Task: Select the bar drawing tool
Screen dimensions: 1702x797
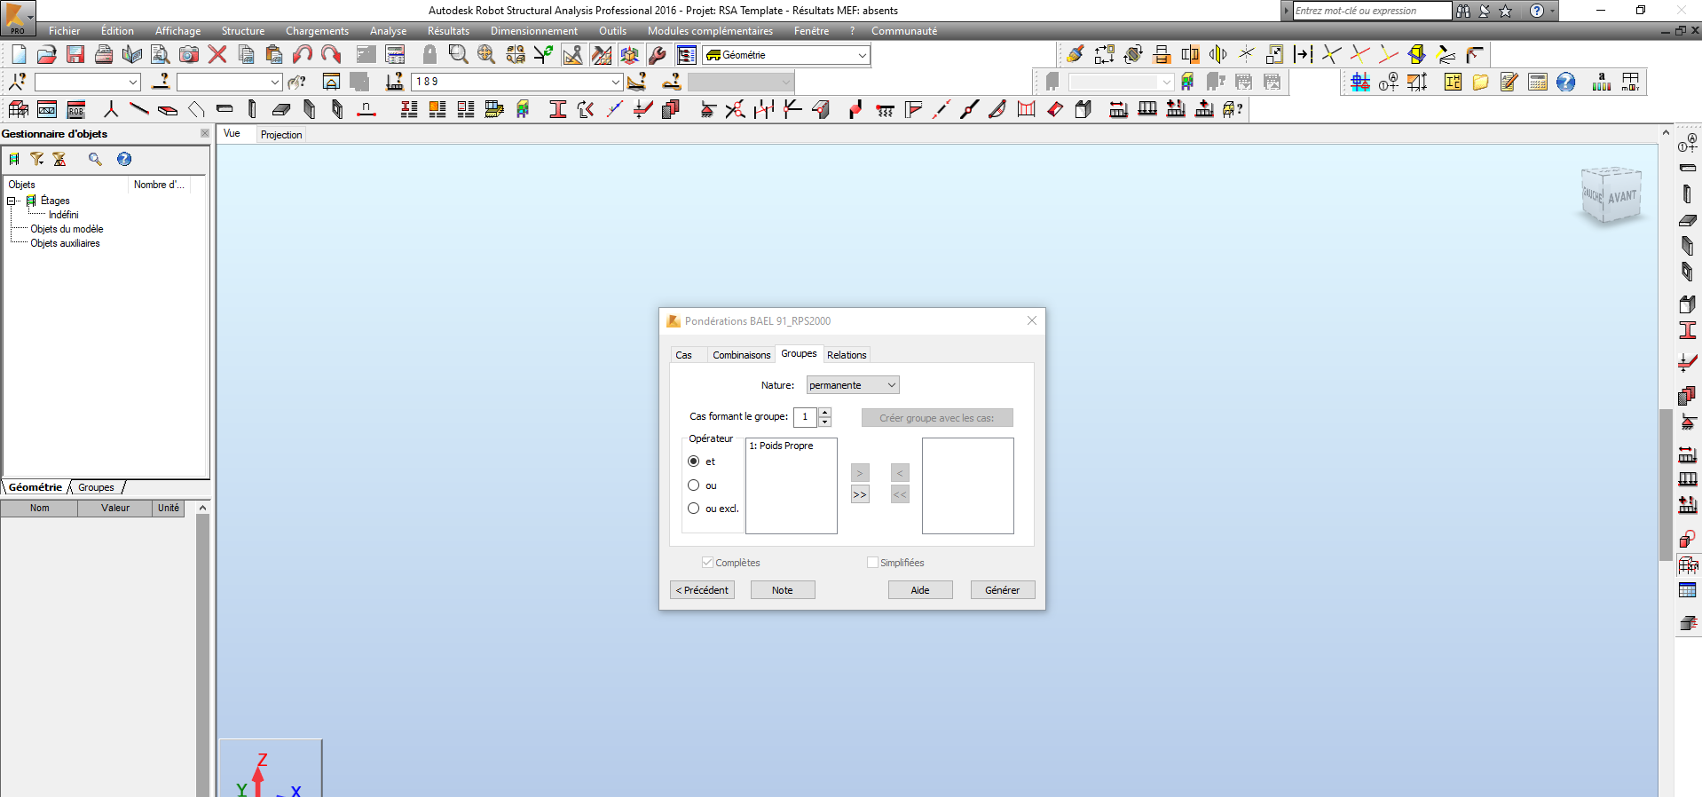Action: tap(139, 109)
